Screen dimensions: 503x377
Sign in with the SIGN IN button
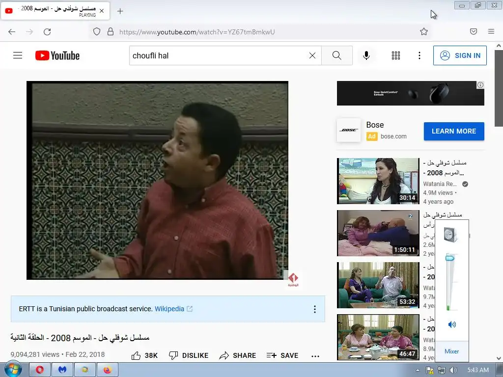tap(460, 55)
